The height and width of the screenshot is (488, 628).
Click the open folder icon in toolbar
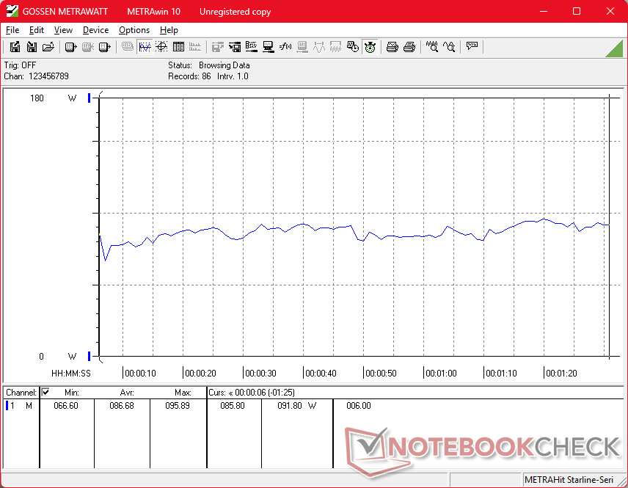click(x=48, y=47)
